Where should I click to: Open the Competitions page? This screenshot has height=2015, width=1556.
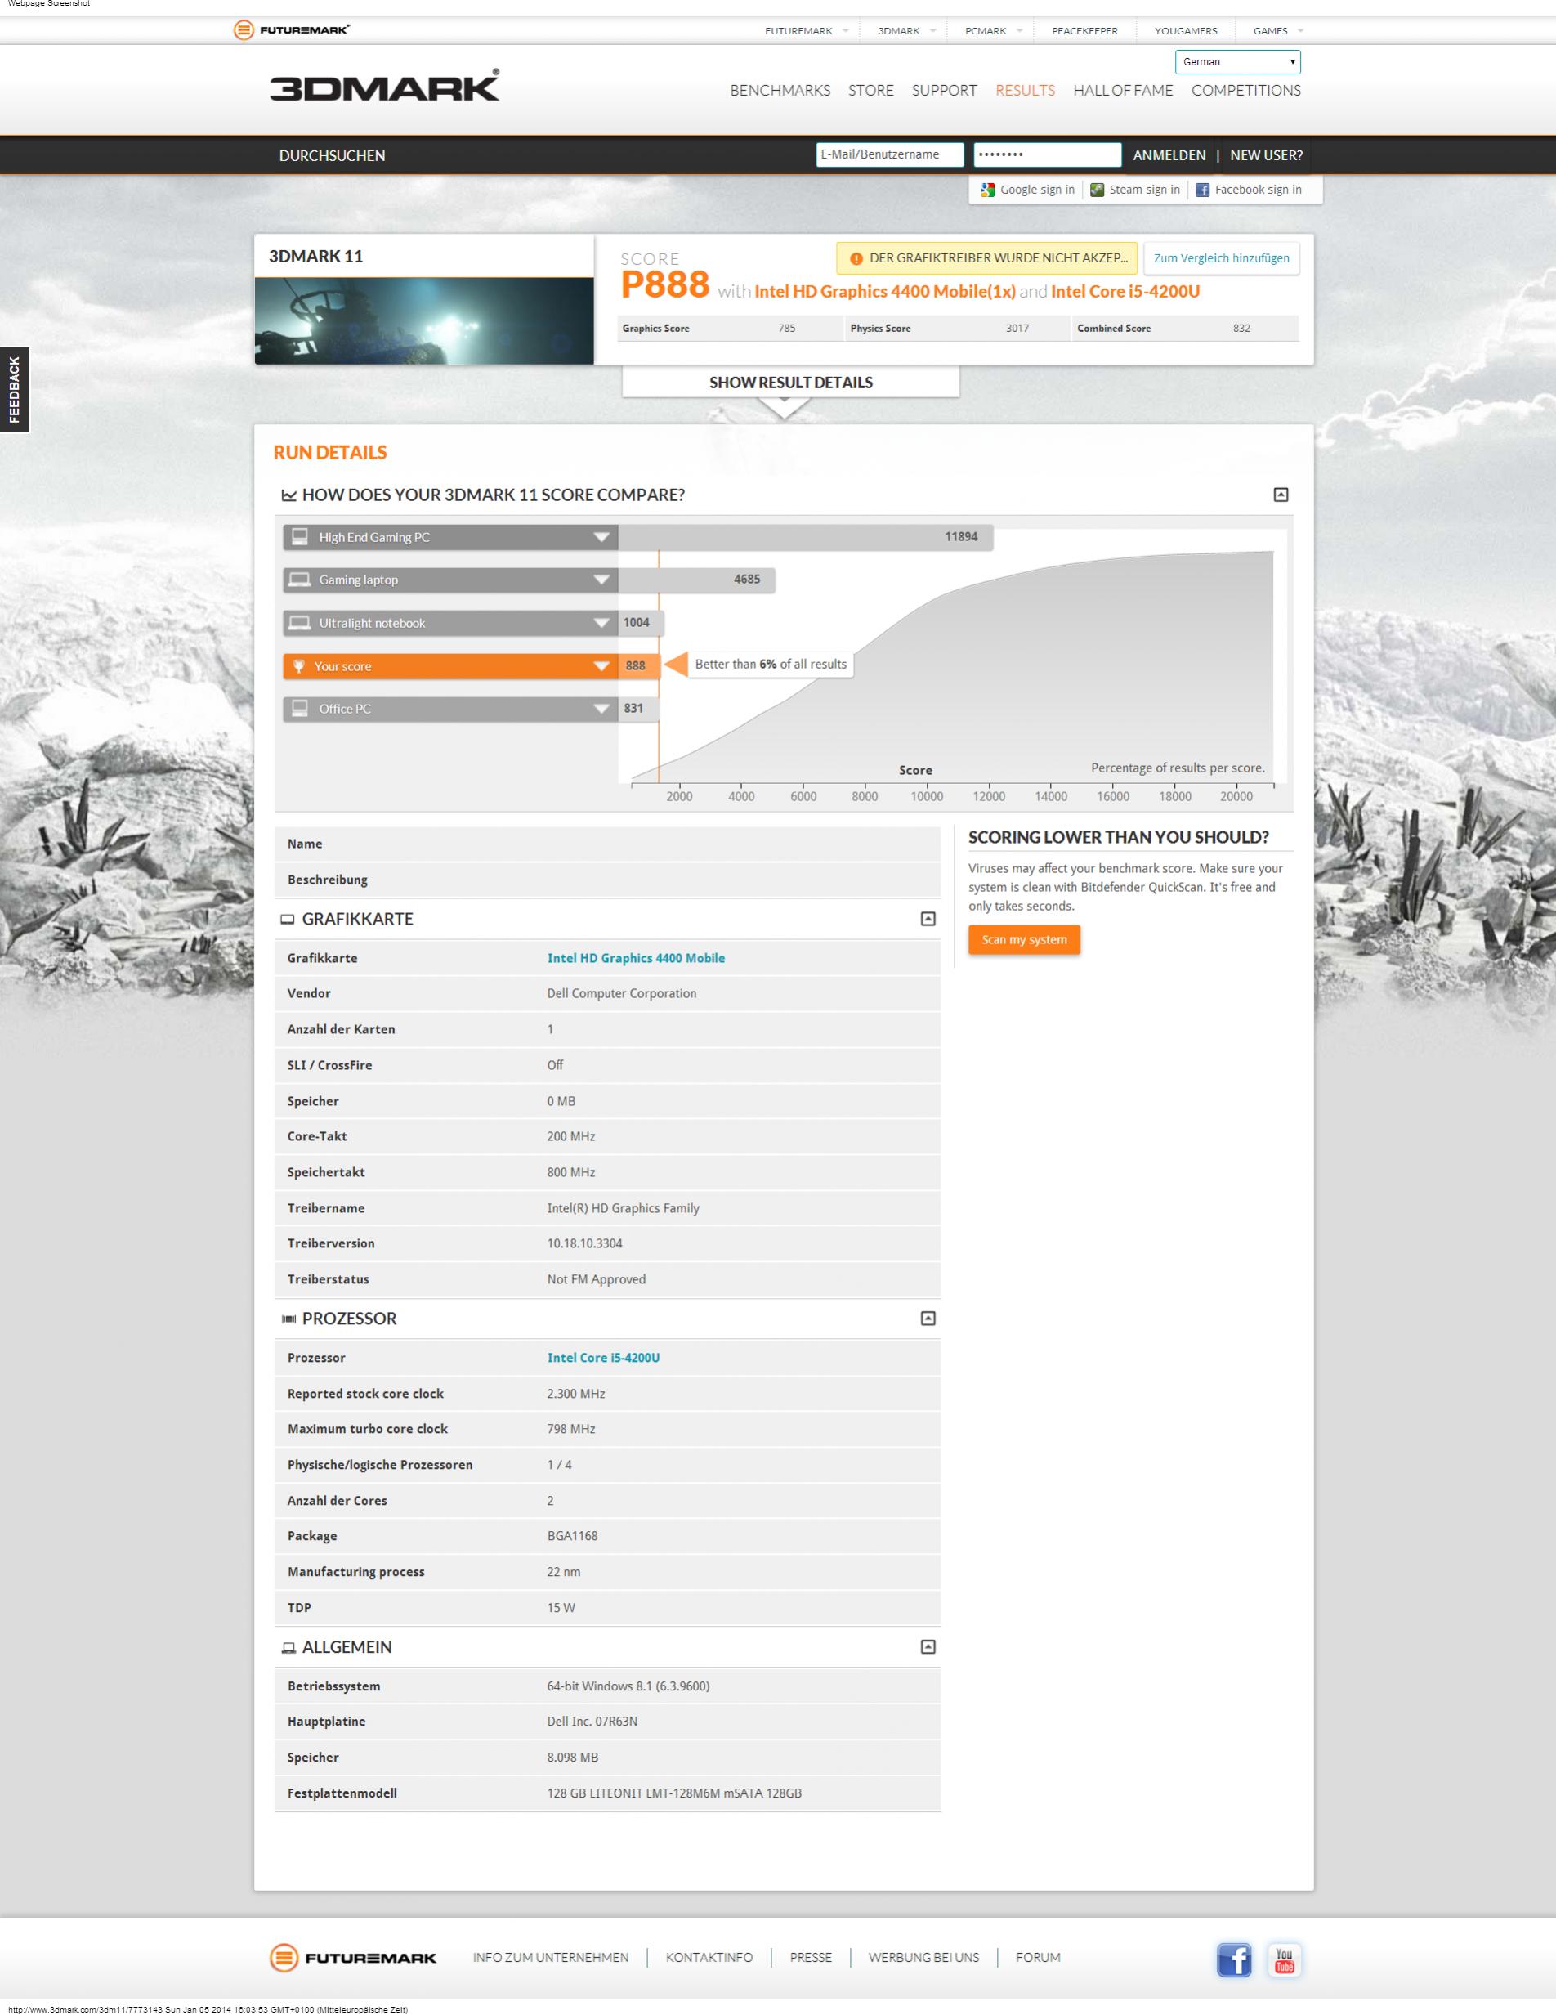click(x=1245, y=91)
